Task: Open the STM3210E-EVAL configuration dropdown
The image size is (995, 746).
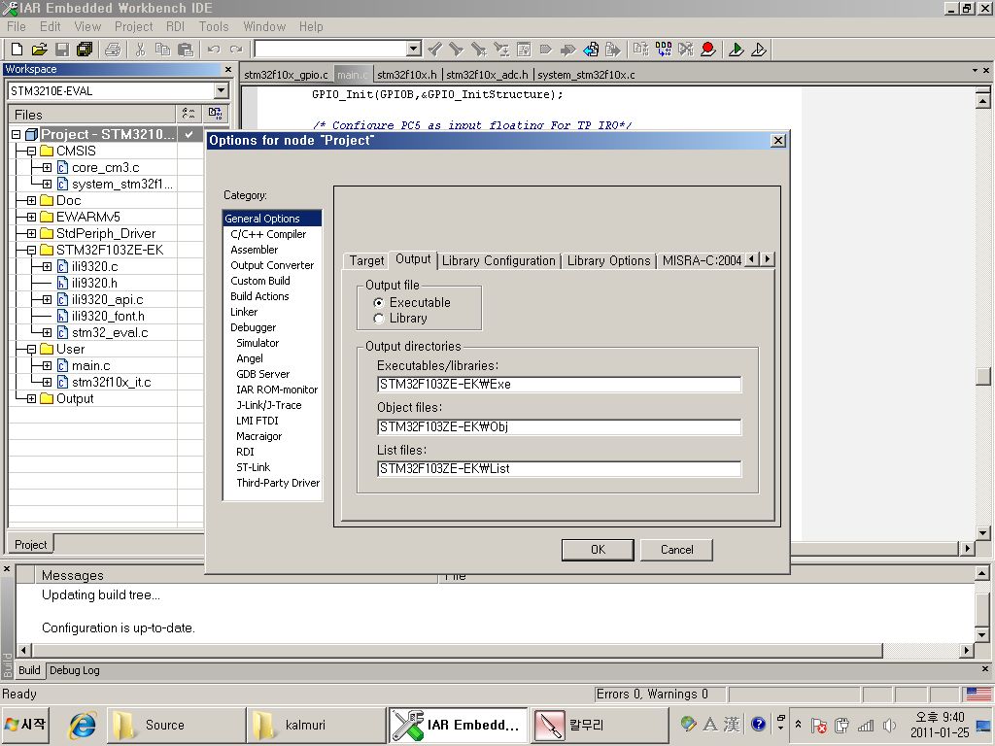Action: coord(221,90)
